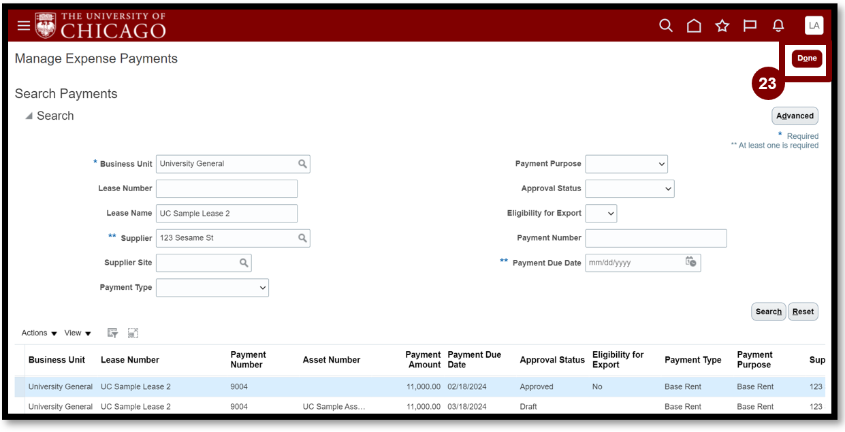
Task: Click the Done button
Action: click(x=807, y=59)
